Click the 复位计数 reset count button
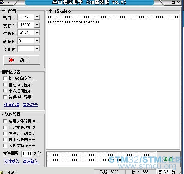The height and width of the screenshot is (174, 184). (166, 172)
